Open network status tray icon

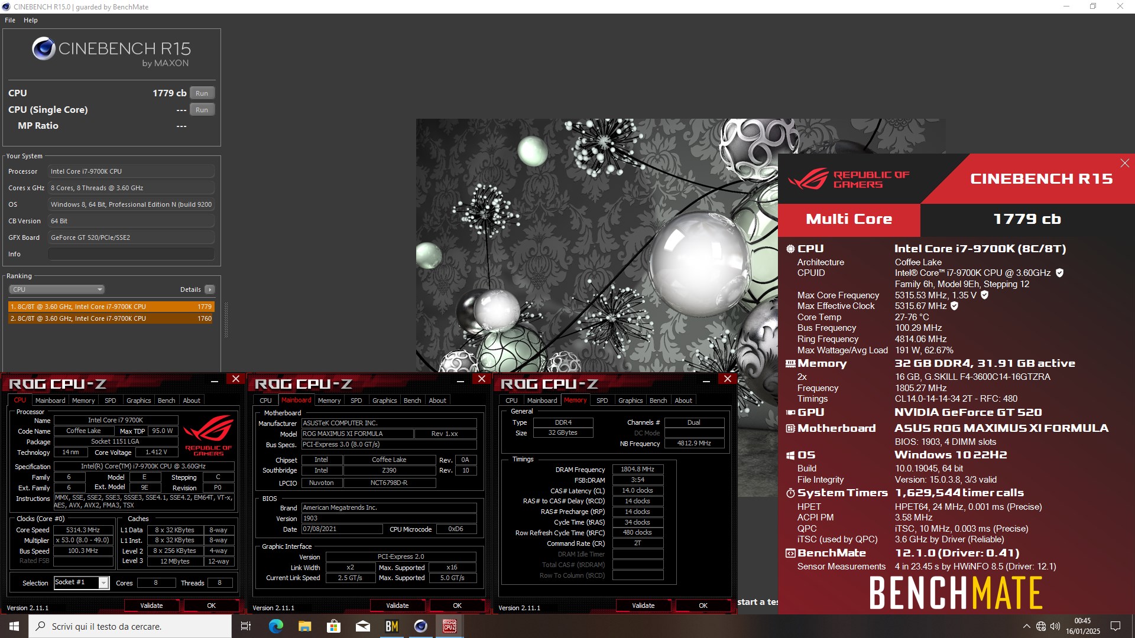tap(1041, 626)
